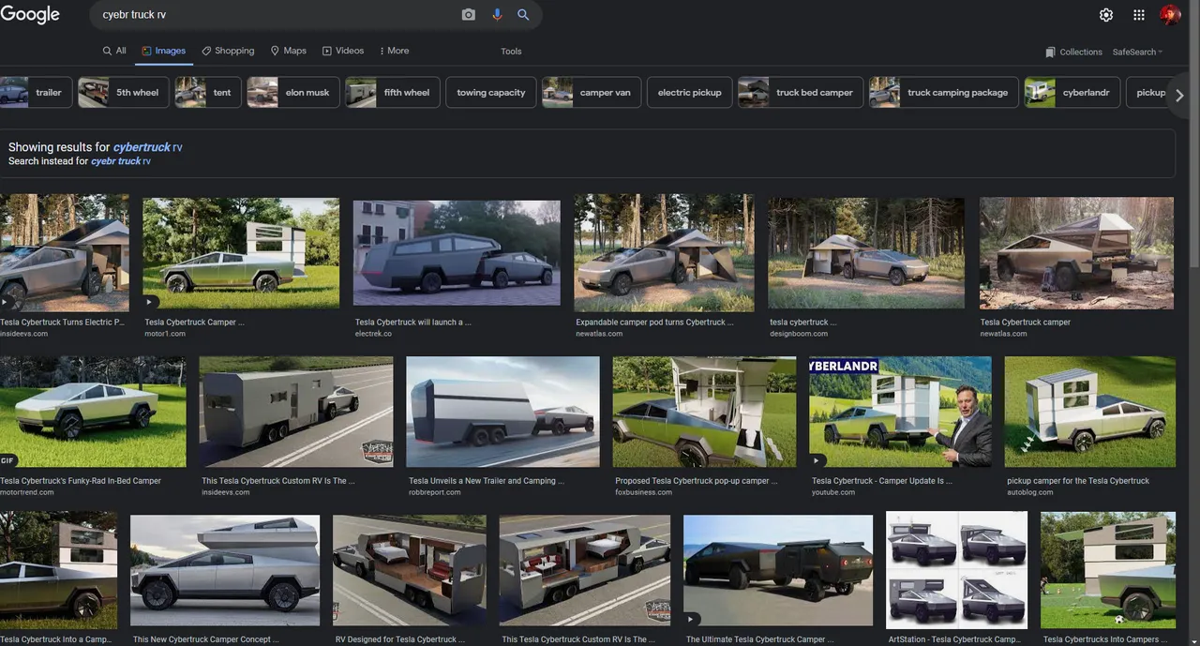The height and width of the screenshot is (646, 1200).
Task: Expand the More menu
Action: (394, 51)
